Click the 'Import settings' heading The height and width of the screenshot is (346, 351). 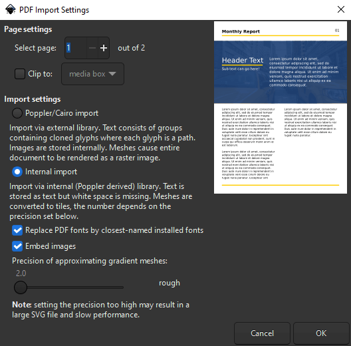[33, 99]
